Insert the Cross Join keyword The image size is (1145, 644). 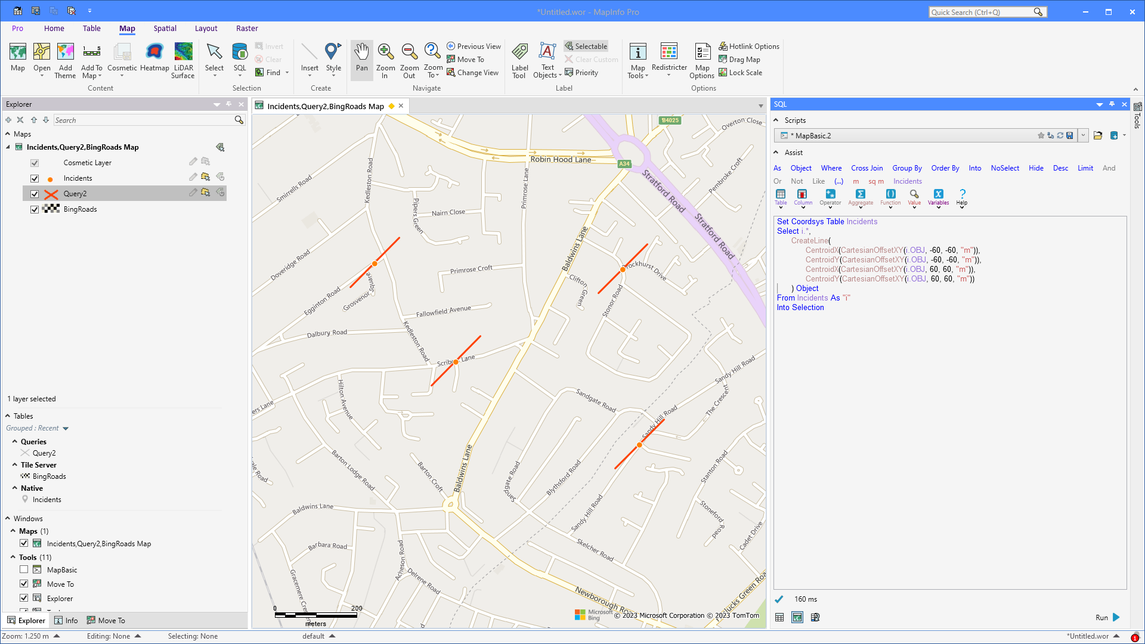[867, 168]
